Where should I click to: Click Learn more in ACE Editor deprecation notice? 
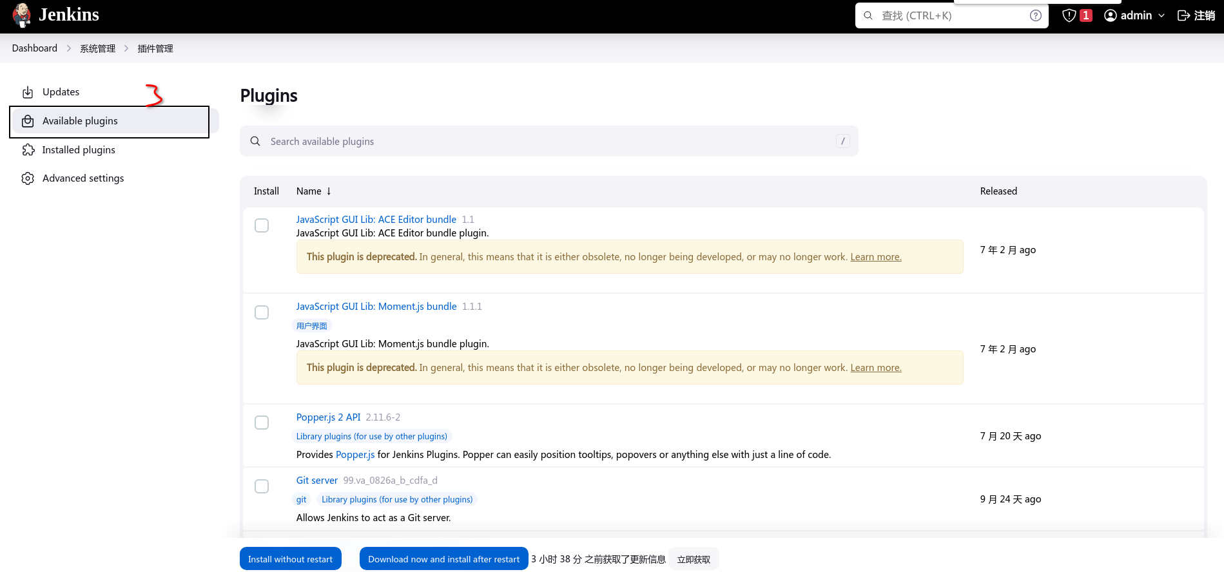point(876,257)
